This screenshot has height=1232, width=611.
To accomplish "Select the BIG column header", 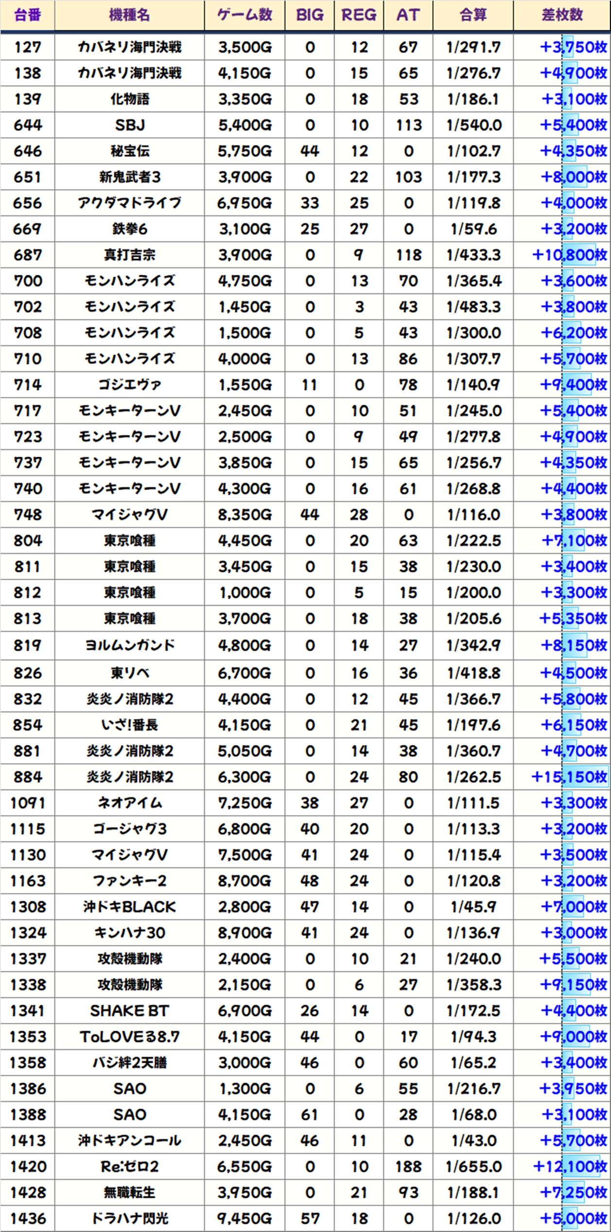I will click(x=310, y=15).
